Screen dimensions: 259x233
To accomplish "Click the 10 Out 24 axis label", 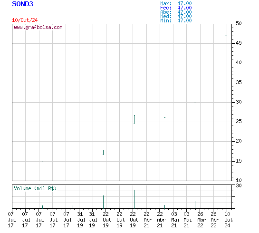I will pyautogui.click(x=229, y=220).
